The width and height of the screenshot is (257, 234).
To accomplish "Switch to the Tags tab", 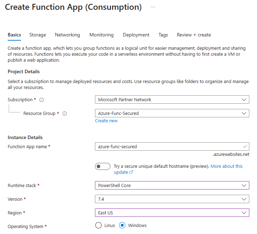I will click(x=163, y=35).
